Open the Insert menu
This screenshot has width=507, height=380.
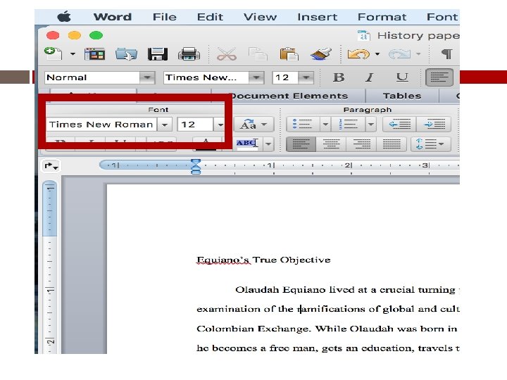pos(317,17)
